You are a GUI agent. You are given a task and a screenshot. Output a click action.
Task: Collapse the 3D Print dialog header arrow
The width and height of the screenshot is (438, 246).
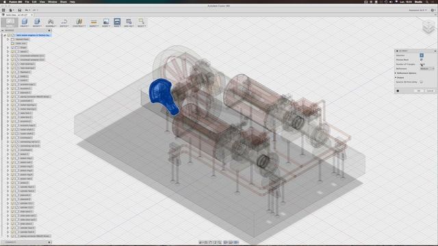[x=435, y=51]
